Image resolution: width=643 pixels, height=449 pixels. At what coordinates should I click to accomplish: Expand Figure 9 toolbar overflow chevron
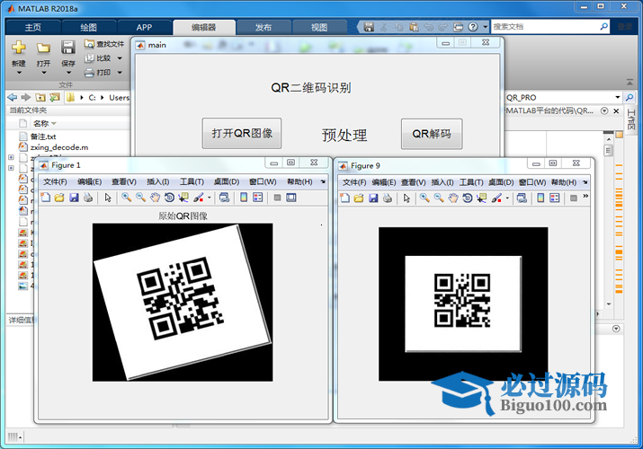click(x=585, y=196)
